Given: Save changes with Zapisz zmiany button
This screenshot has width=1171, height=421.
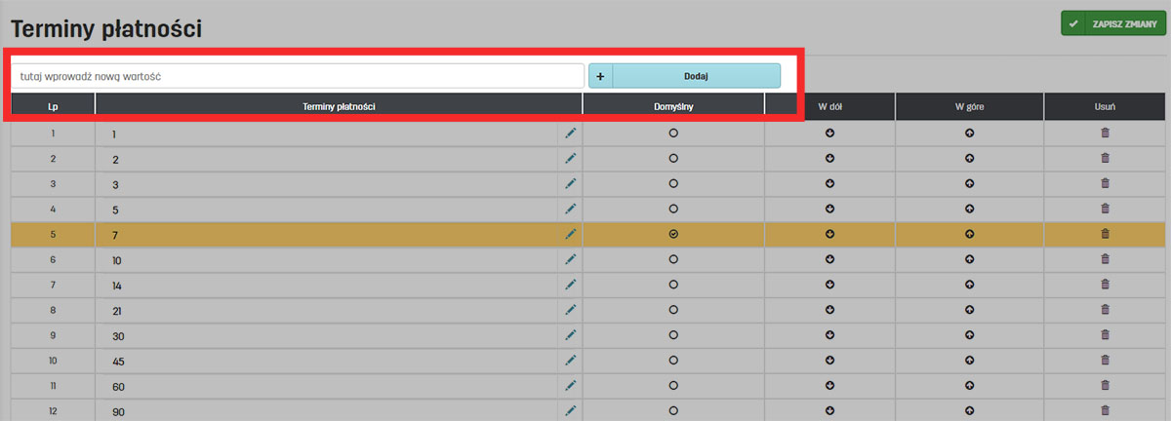Looking at the screenshot, I should click(x=1112, y=23).
